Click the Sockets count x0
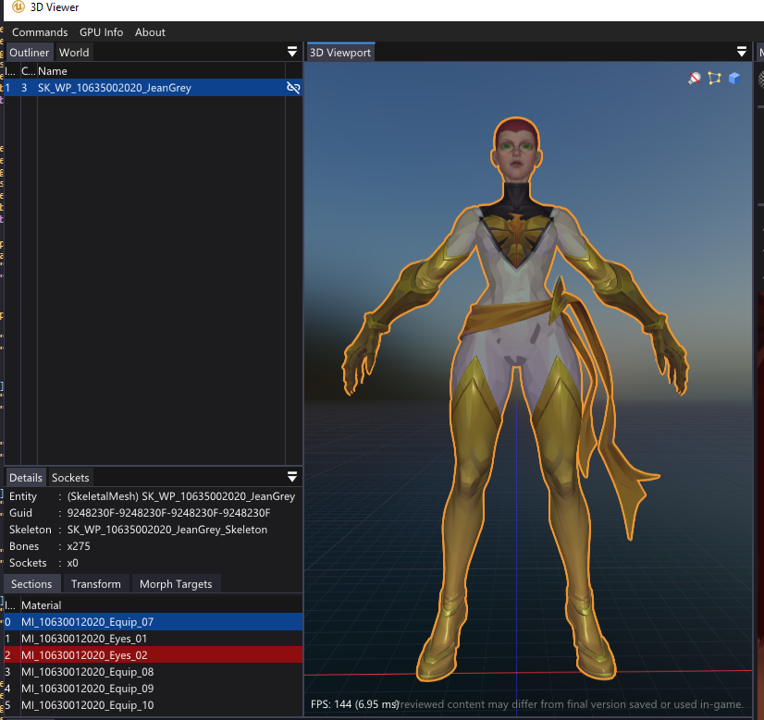The height and width of the screenshot is (720, 764). click(72, 562)
